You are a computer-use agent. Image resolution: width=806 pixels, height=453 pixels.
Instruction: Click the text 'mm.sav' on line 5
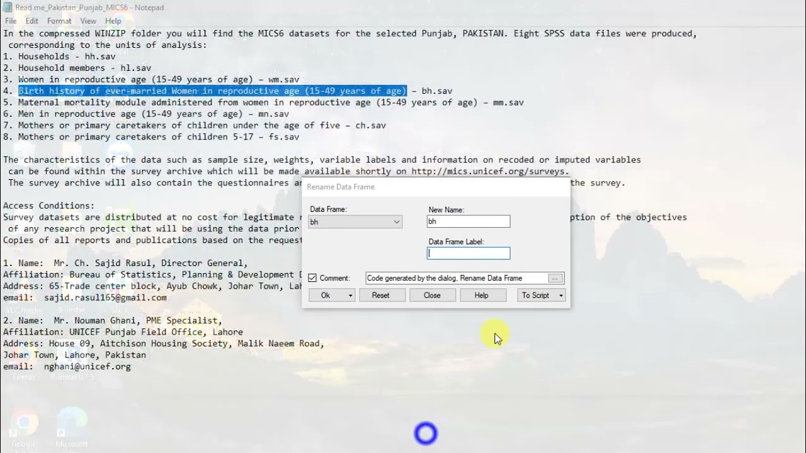(x=508, y=103)
